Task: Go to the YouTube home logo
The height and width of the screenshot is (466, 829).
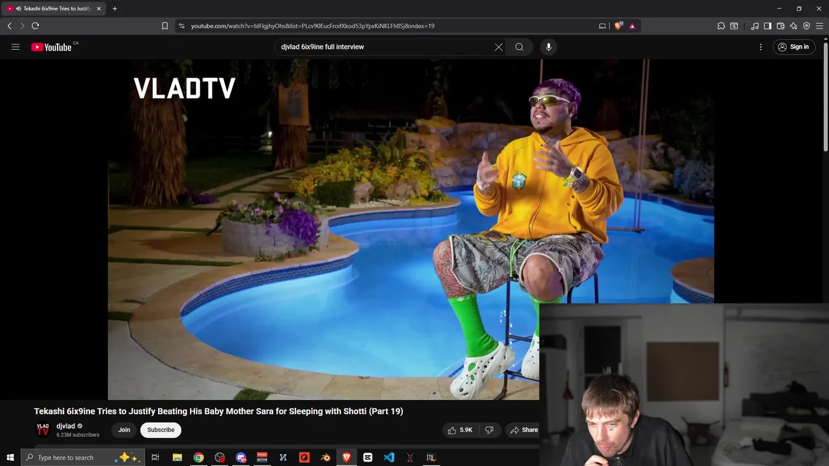Action: (51, 47)
